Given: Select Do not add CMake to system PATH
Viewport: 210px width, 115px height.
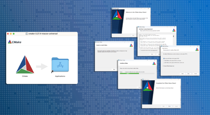Looking at the screenshot, I should point(164,59).
